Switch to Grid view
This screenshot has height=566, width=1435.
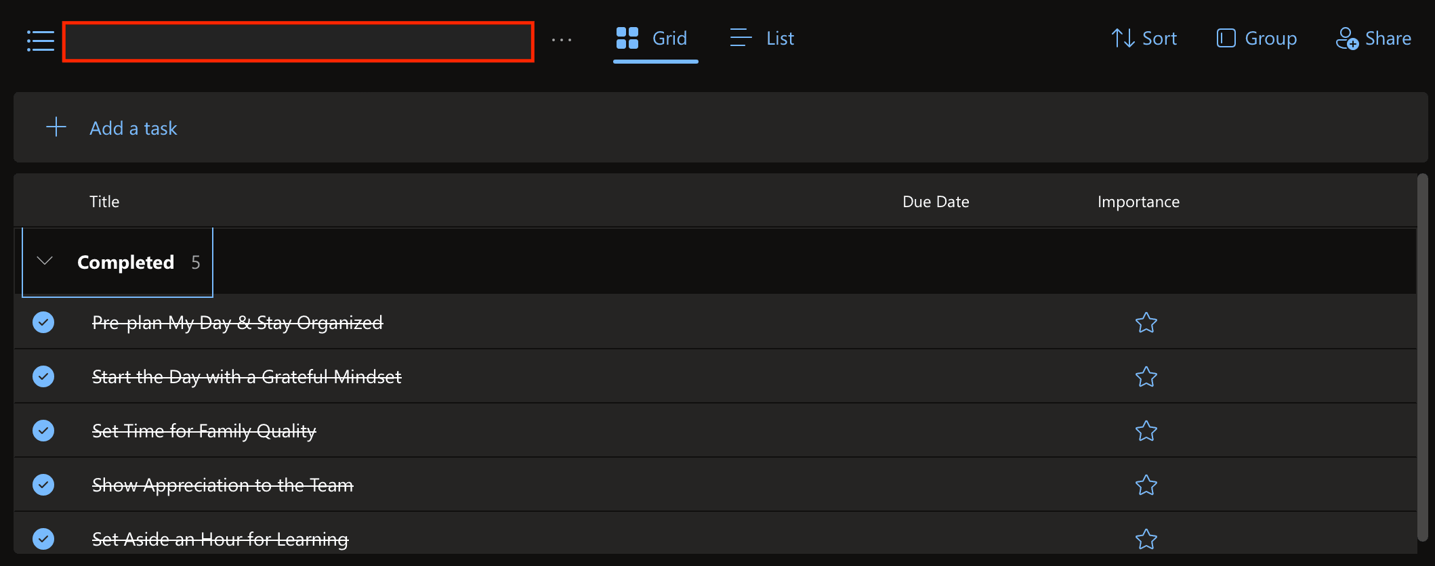click(x=654, y=38)
